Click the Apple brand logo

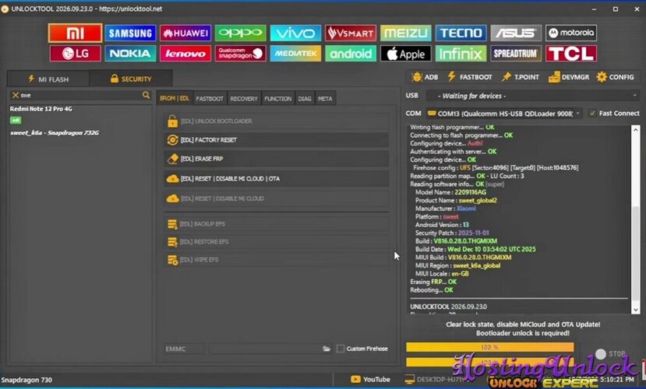406,54
